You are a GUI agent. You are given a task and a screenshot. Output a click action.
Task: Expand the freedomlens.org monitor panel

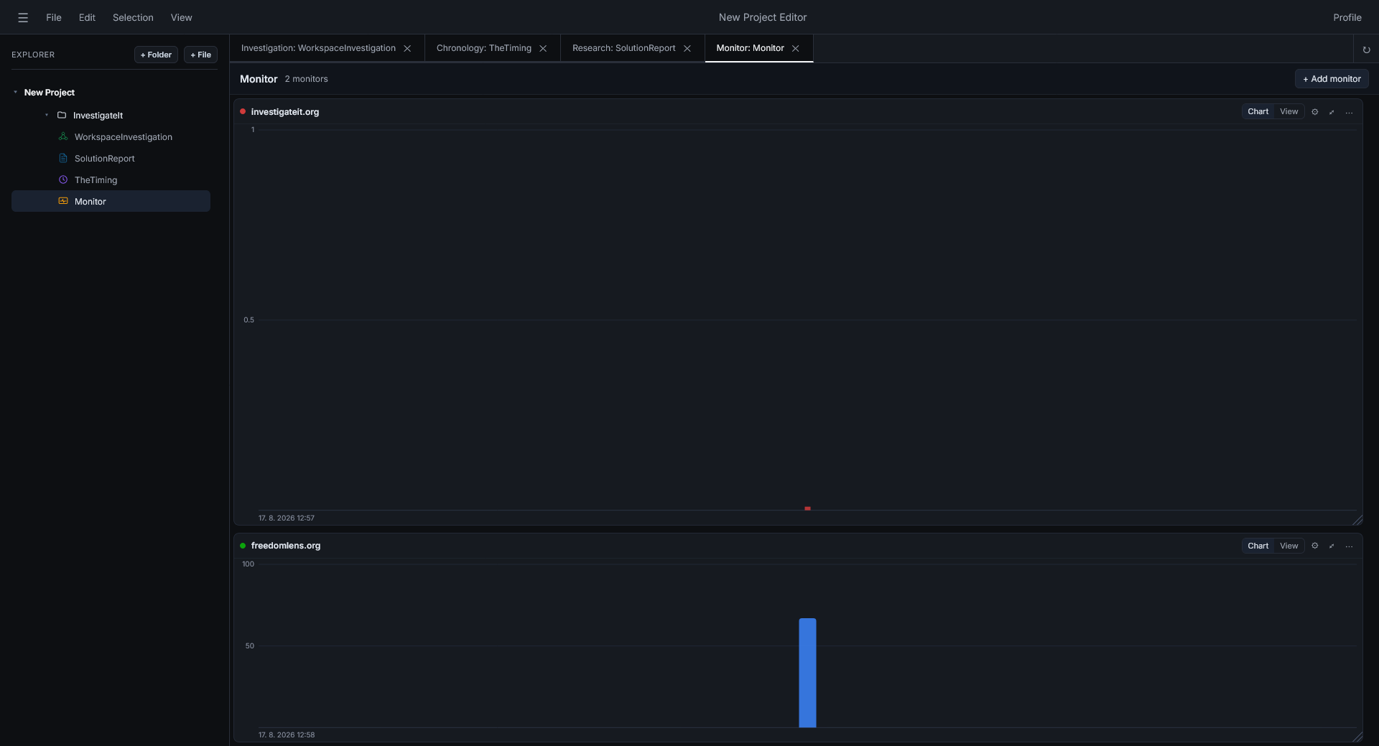click(1332, 546)
